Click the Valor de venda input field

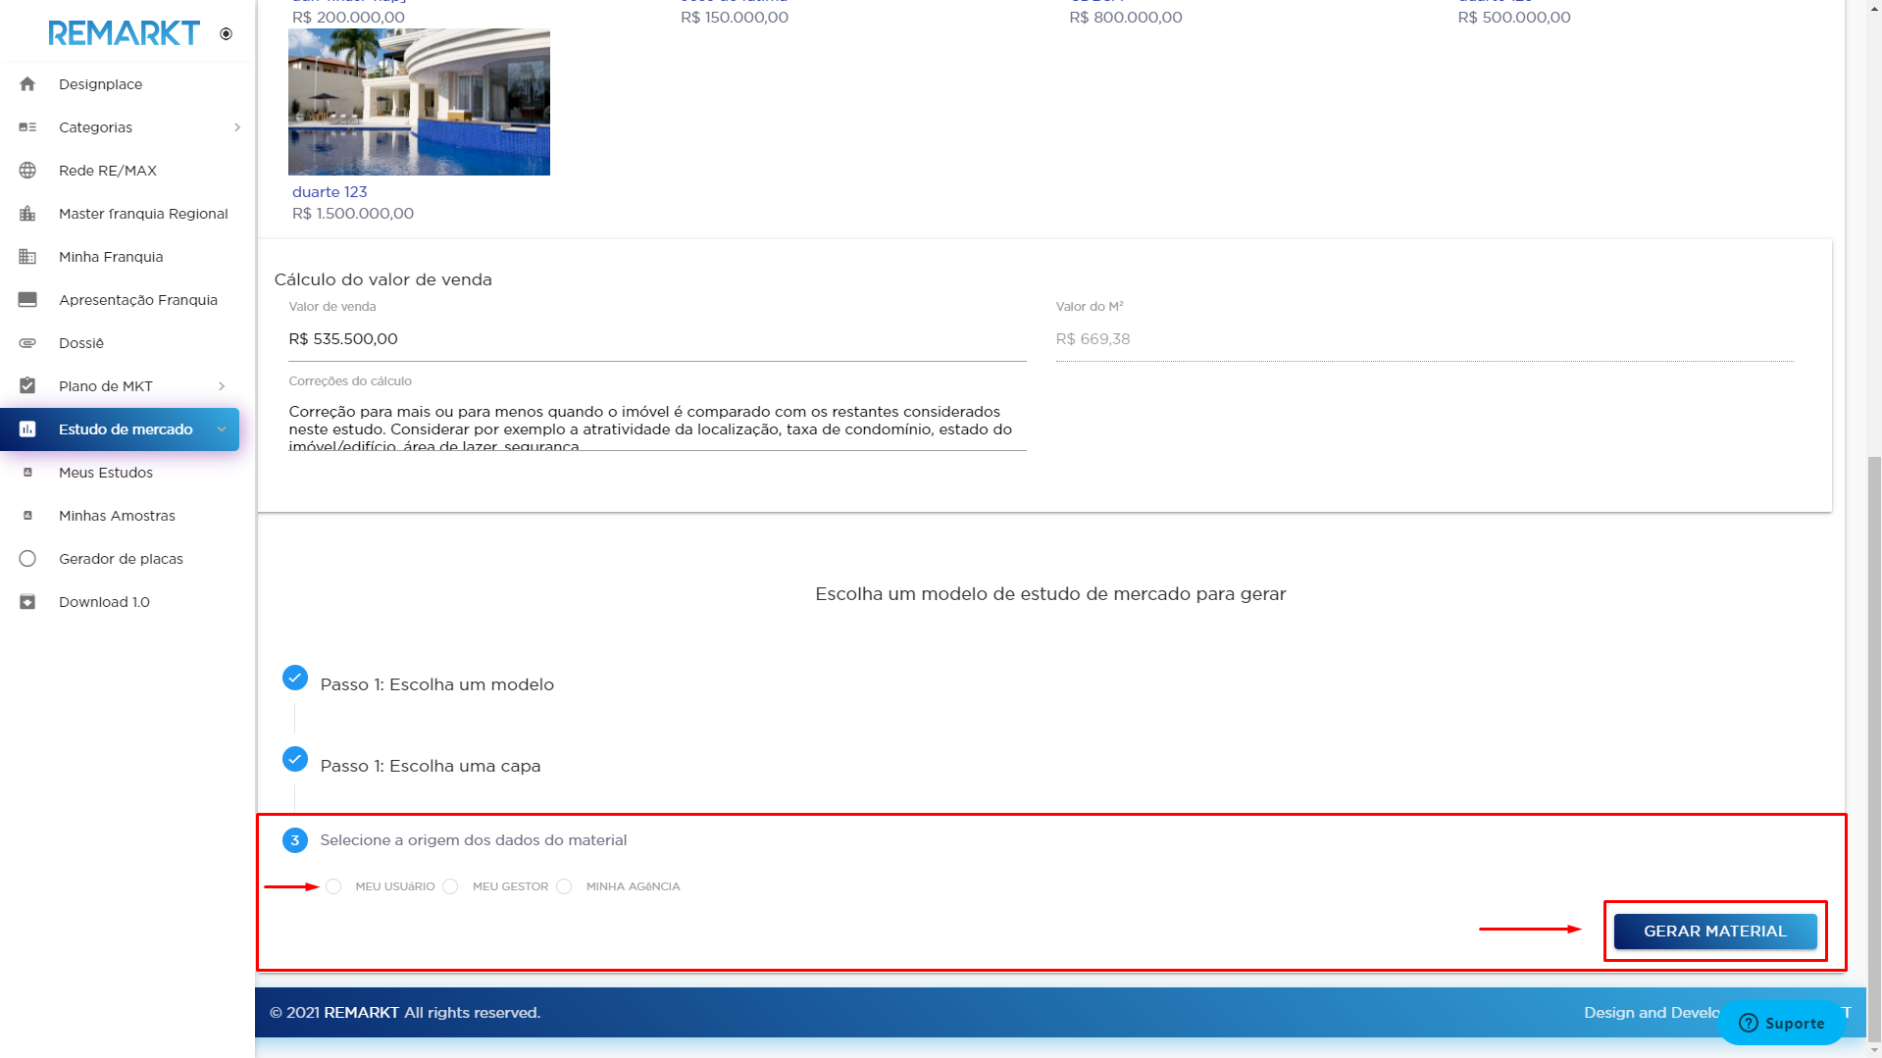[x=656, y=339]
